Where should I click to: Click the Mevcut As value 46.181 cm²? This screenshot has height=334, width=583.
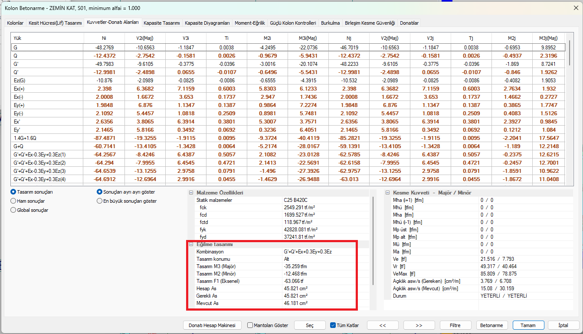pyautogui.click(x=295, y=303)
